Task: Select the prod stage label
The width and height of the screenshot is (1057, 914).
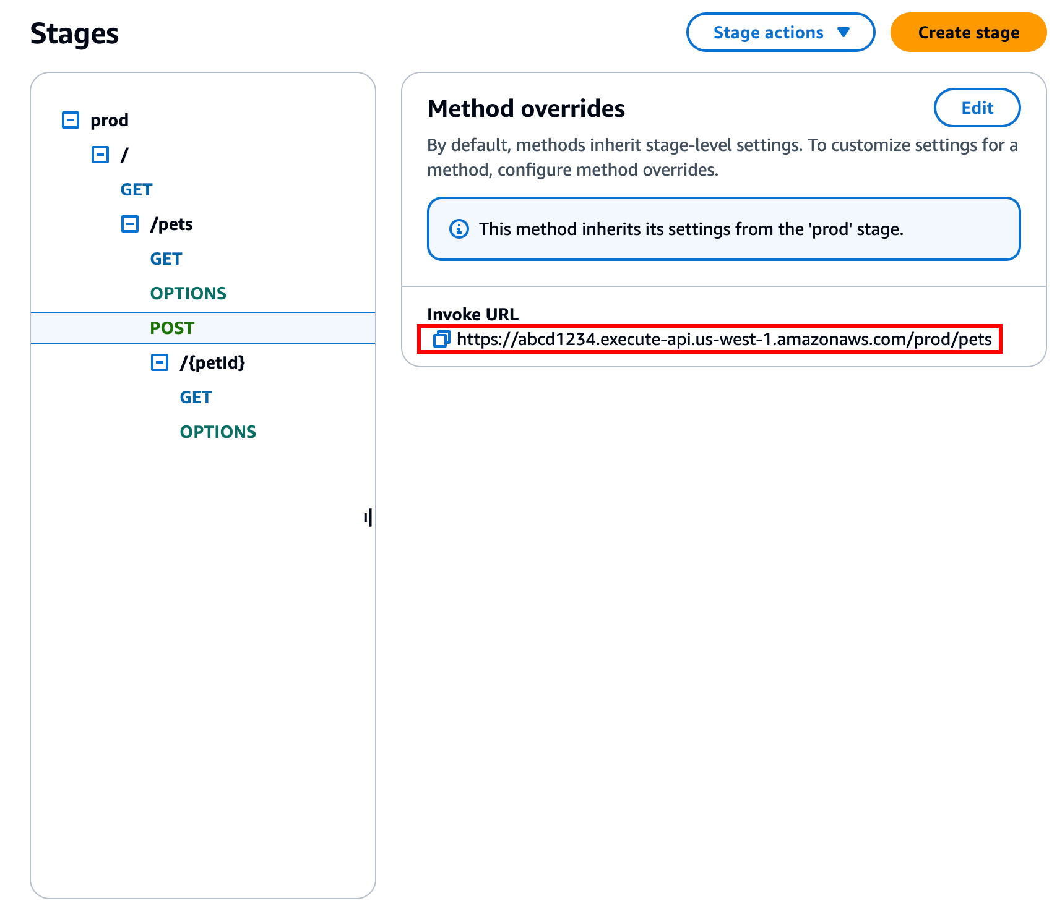Action: tap(109, 119)
